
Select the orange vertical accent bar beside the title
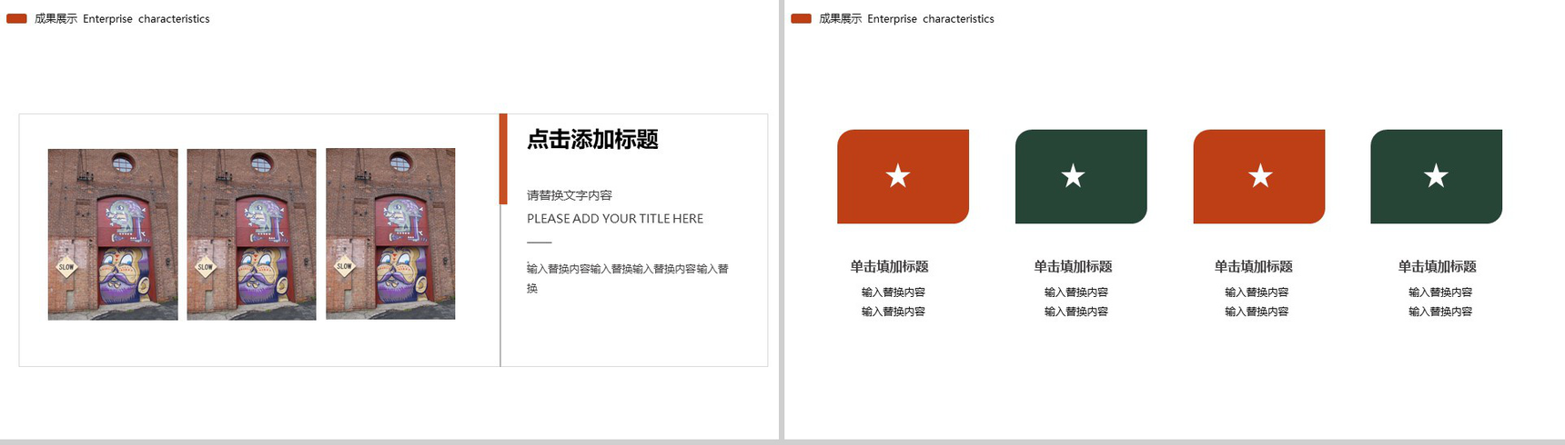coord(503,159)
